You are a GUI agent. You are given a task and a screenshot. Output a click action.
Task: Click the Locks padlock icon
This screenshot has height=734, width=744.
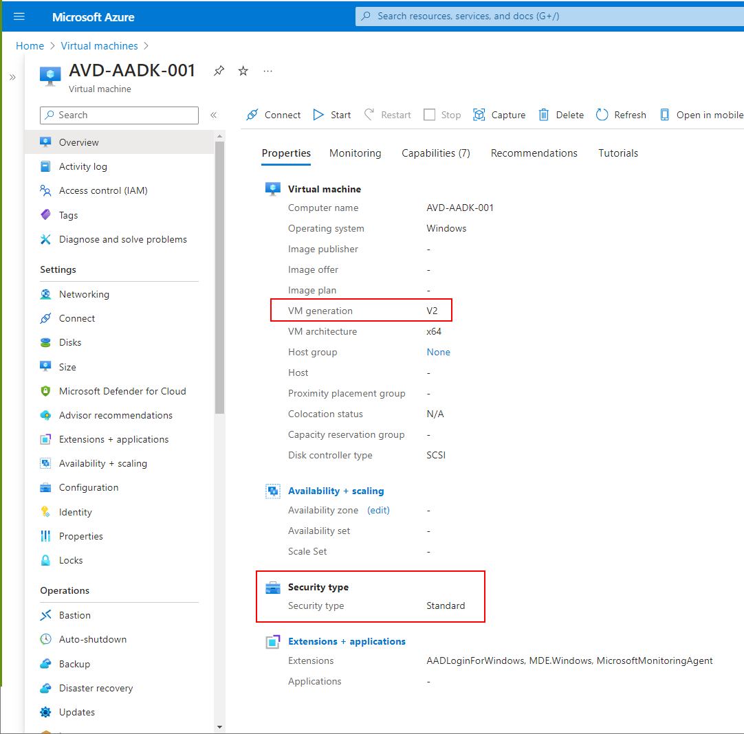pyautogui.click(x=45, y=560)
